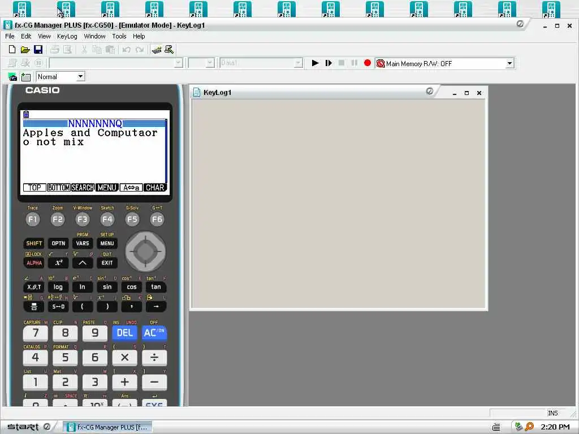Image resolution: width=579 pixels, height=434 pixels.
Task: Expand the Main Memory R/W dropdown
Action: (x=509, y=63)
